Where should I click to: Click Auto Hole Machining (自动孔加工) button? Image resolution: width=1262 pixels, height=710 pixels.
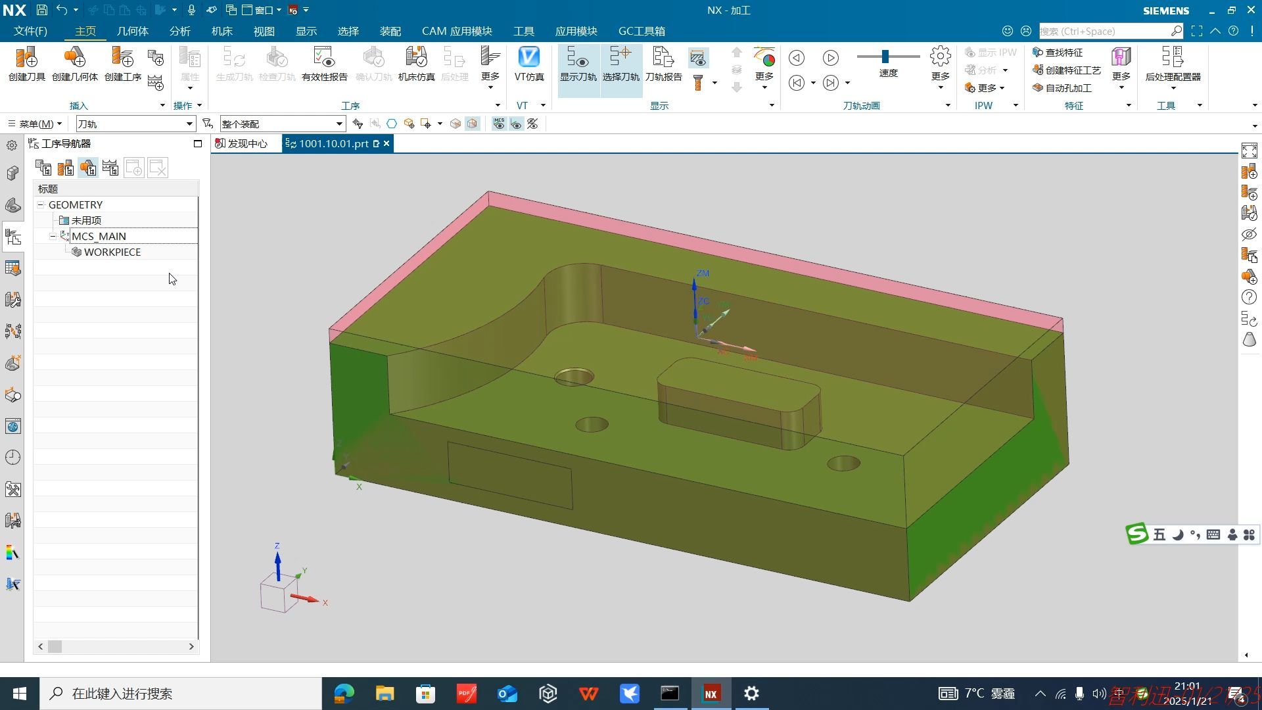point(1062,87)
